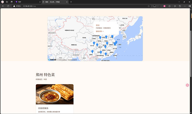Go back with the browser back arrow
This screenshot has width=192, height=114.
click(x=3, y=6)
